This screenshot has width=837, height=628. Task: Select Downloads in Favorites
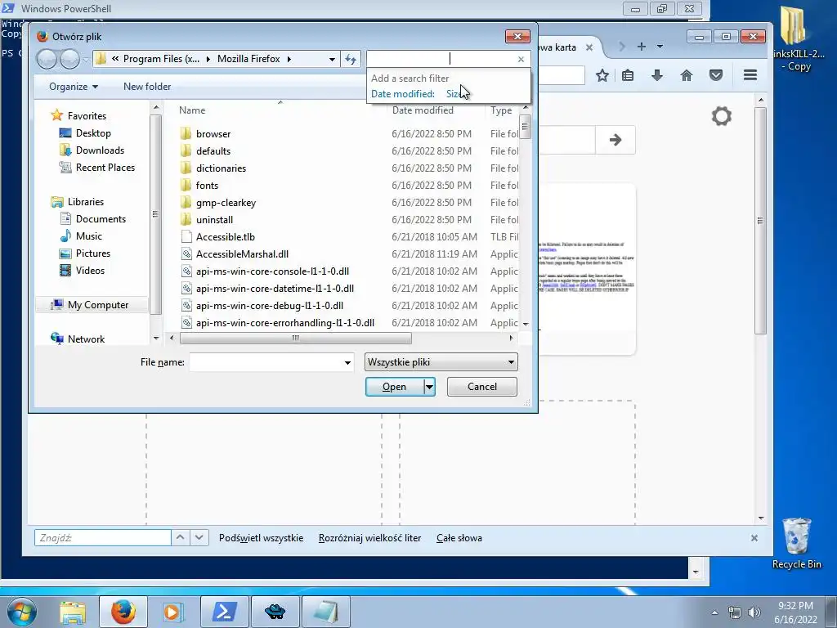point(100,150)
